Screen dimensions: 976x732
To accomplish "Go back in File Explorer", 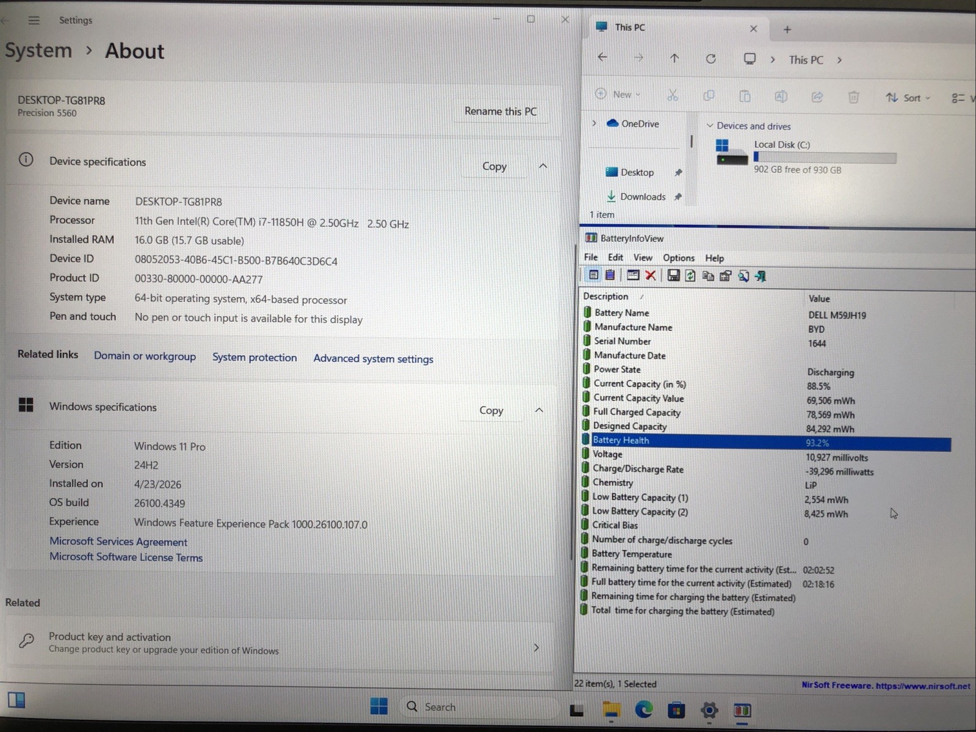I will [x=602, y=57].
